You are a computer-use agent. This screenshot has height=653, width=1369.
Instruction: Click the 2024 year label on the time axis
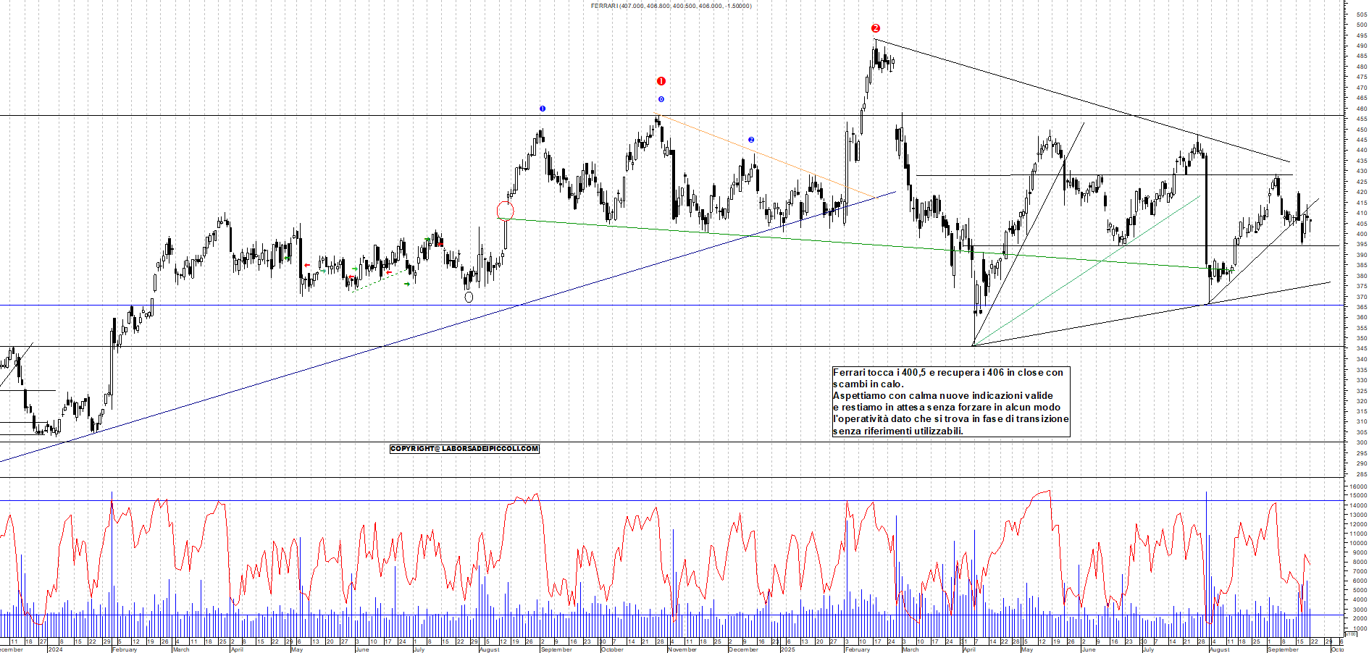tap(55, 649)
